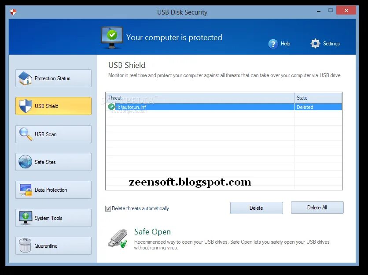
Task: Click the trash bin Quarantine icon
Action: coord(25,245)
